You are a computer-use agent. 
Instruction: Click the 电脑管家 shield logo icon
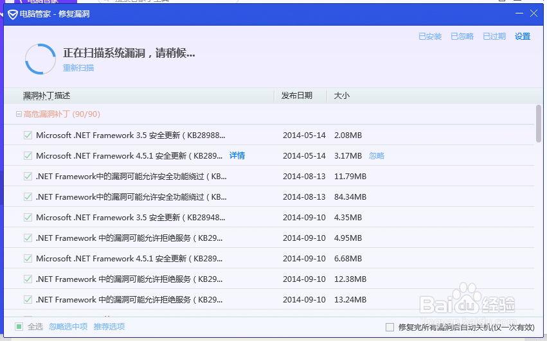click(x=13, y=14)
